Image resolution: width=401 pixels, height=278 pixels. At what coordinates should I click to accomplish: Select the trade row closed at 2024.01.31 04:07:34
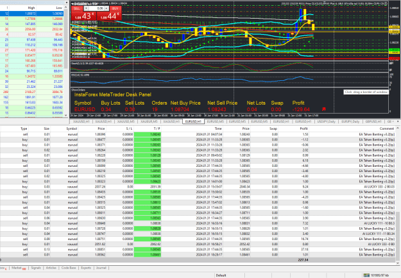[198, 134]
